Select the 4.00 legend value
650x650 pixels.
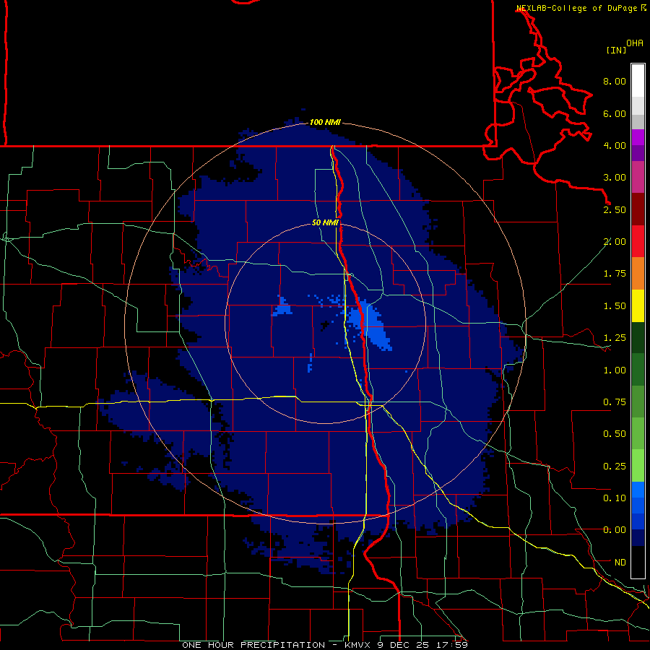[x=615, y=145]
